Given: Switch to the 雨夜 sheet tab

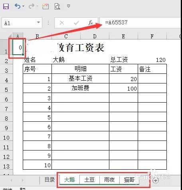Looking at the screenshot, I should pos(109,180).
